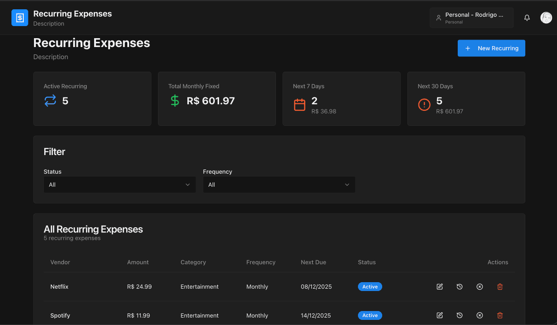This screenshot has width=557, height=325.
Task: Click the notifications bell icon
Action: 527,17
